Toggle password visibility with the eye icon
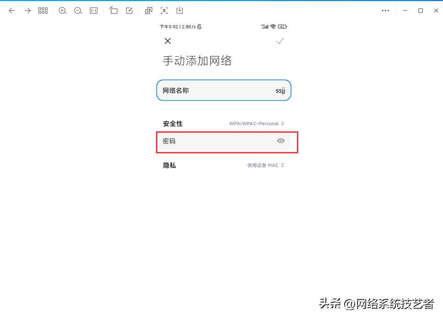The image size is (443, 318). pyautogui.click(x=280, y=141)
